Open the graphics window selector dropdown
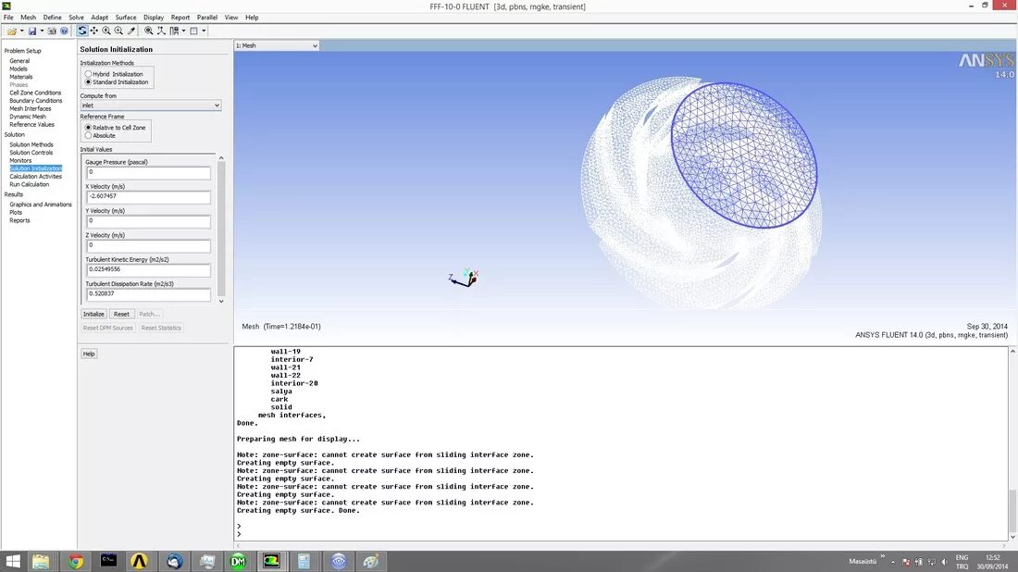The width and height of the screenshot is (1018, 572). coord(277,45)
